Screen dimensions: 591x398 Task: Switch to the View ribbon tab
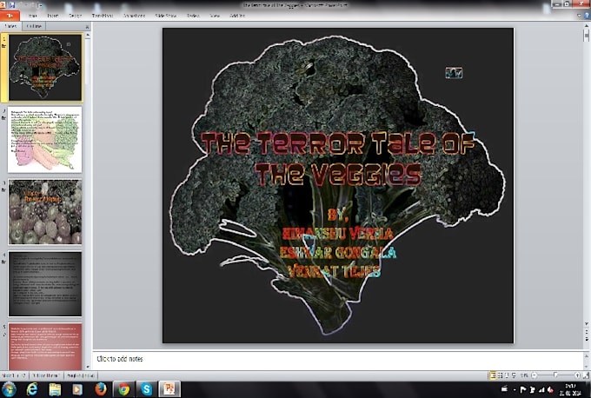click(x=215, y=16)
